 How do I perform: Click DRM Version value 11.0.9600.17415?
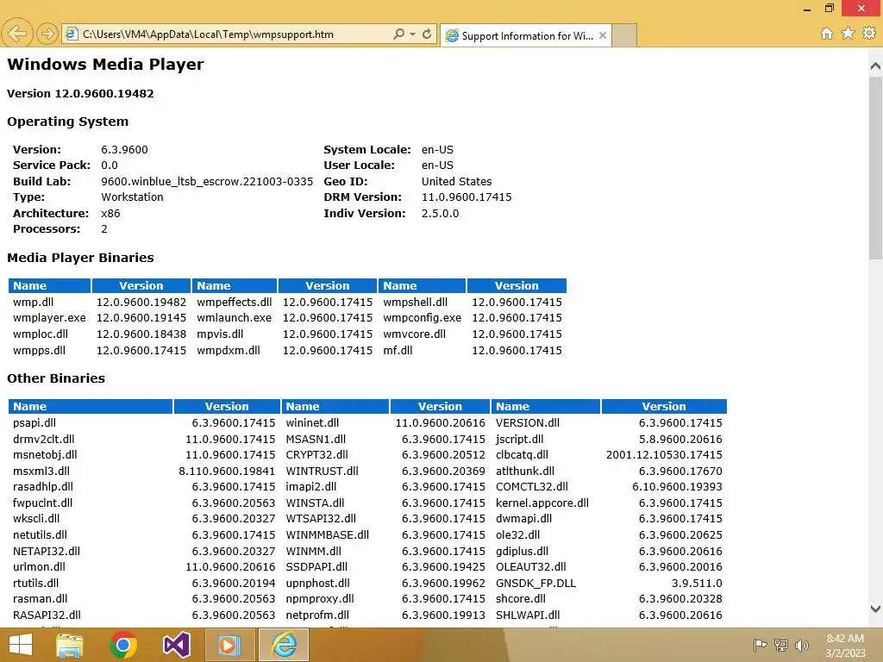tap(467, 197)
